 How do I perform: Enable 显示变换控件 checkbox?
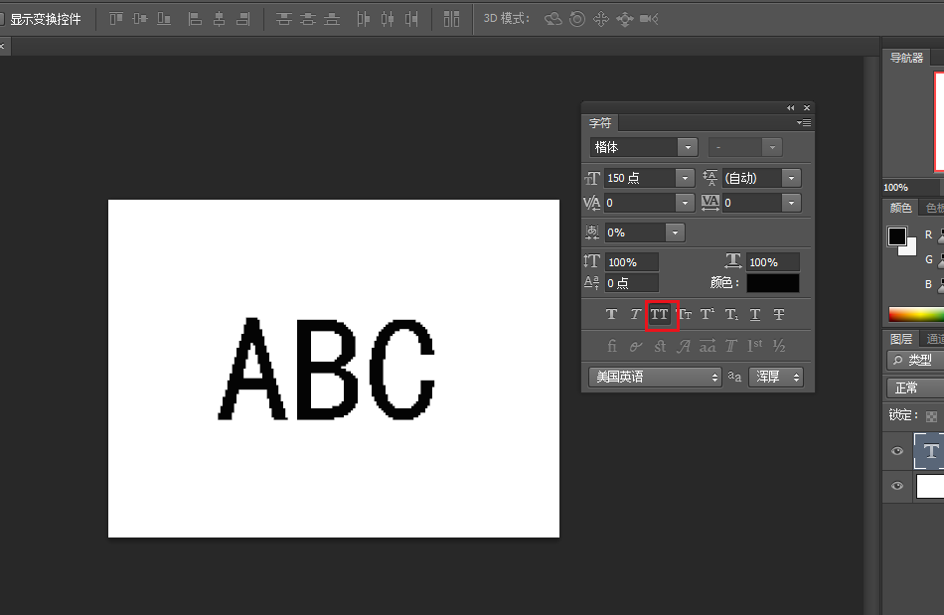click(1, 19)
